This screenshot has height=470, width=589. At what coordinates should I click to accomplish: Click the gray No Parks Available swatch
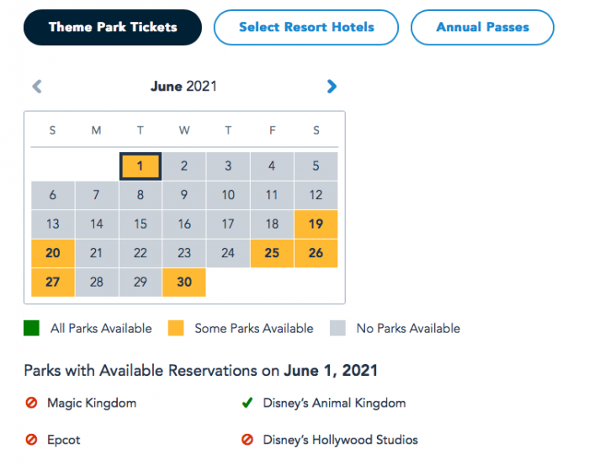[x=337, y=328]
